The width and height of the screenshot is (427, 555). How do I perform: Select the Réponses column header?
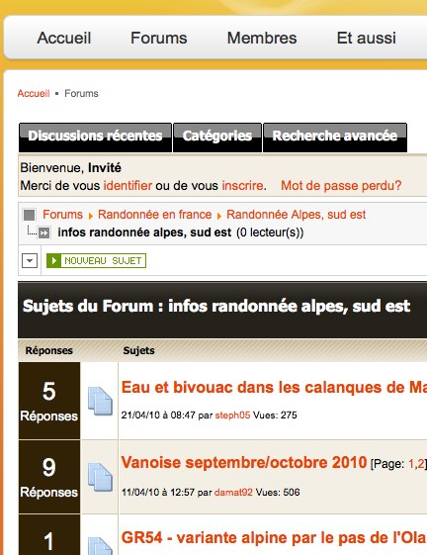[x=49, y=350]
